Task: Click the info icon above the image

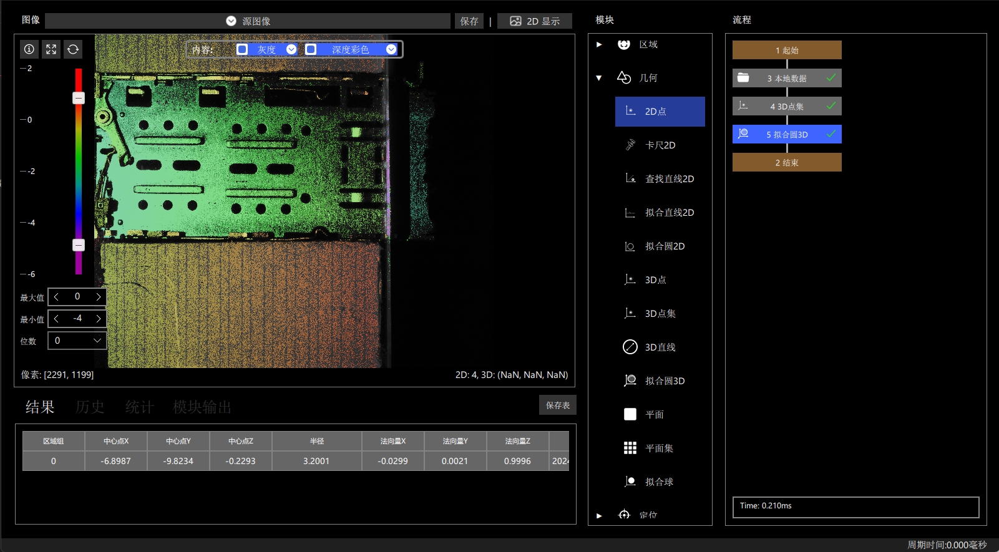Action: click(x=29, y=49)
